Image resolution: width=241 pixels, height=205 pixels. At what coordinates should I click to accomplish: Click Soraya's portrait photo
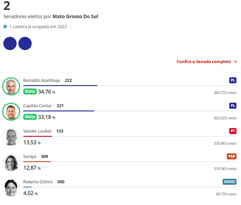[x=11, y=162]
